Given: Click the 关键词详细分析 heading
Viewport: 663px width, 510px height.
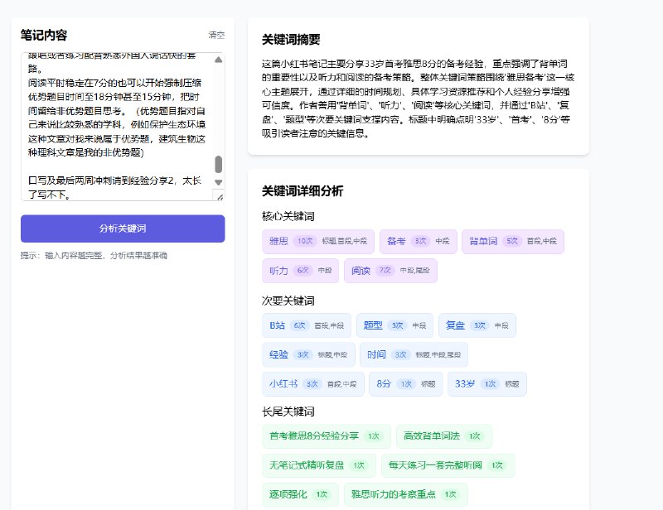Looking at the screenshot, I should (302, 191).
